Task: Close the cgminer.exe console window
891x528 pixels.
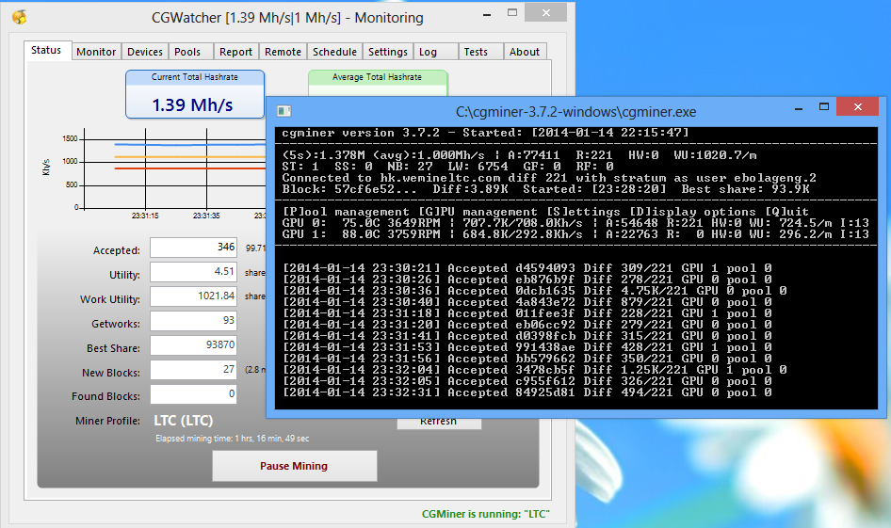Action: pyautogui.click(x=858, y=106)
